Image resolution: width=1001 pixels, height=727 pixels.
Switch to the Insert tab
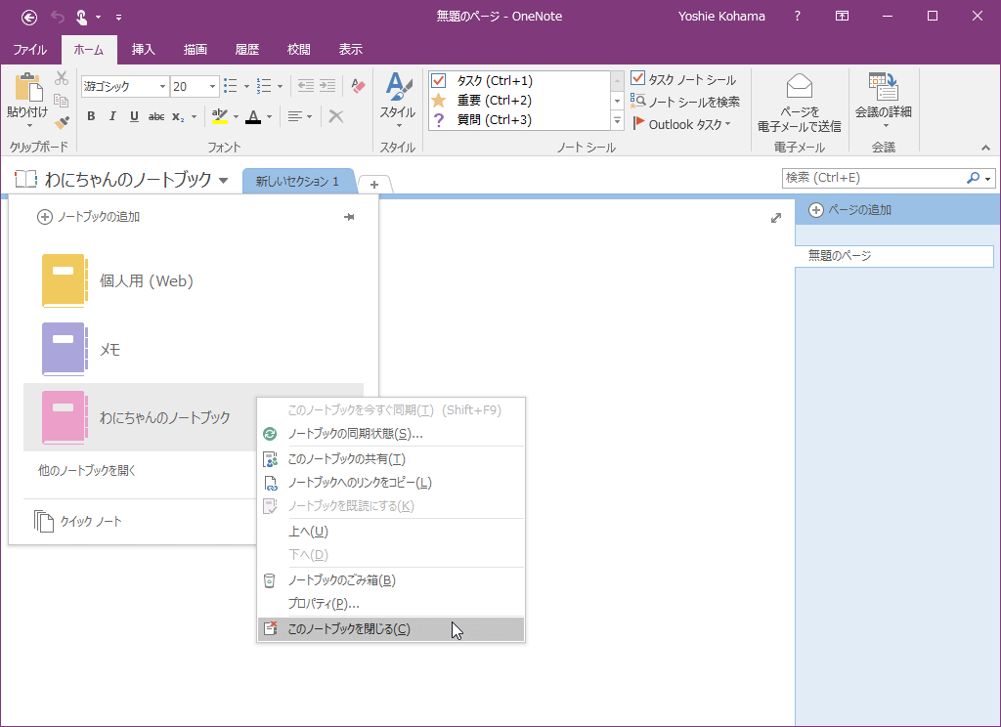pos(143,50)
